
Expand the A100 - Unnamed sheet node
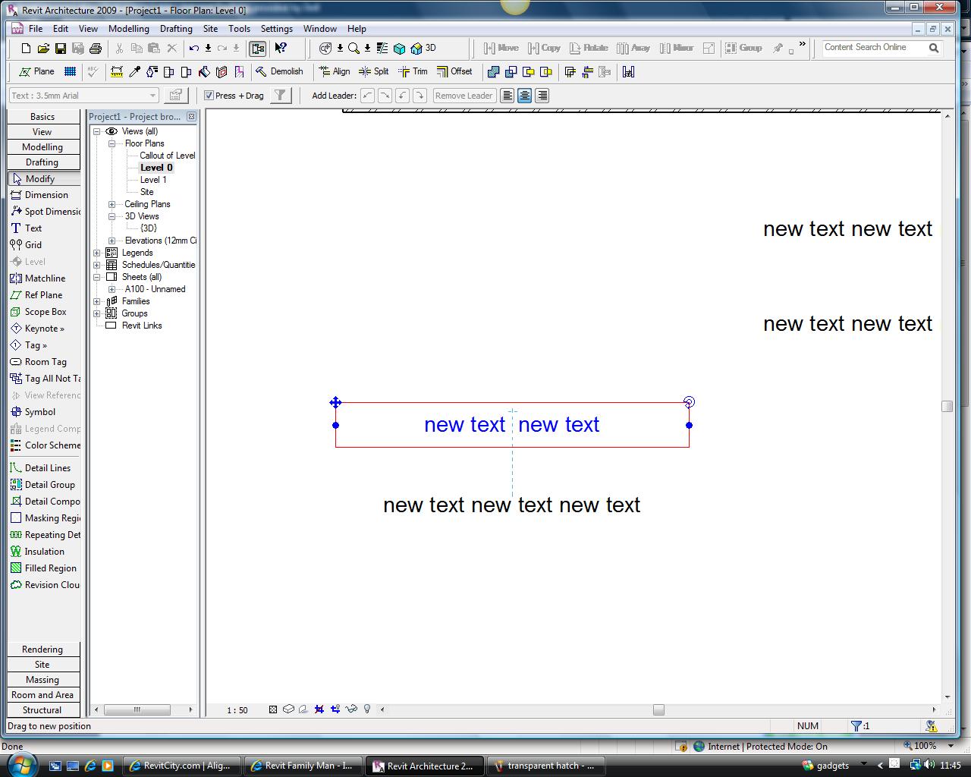click(x=112, y=289)
